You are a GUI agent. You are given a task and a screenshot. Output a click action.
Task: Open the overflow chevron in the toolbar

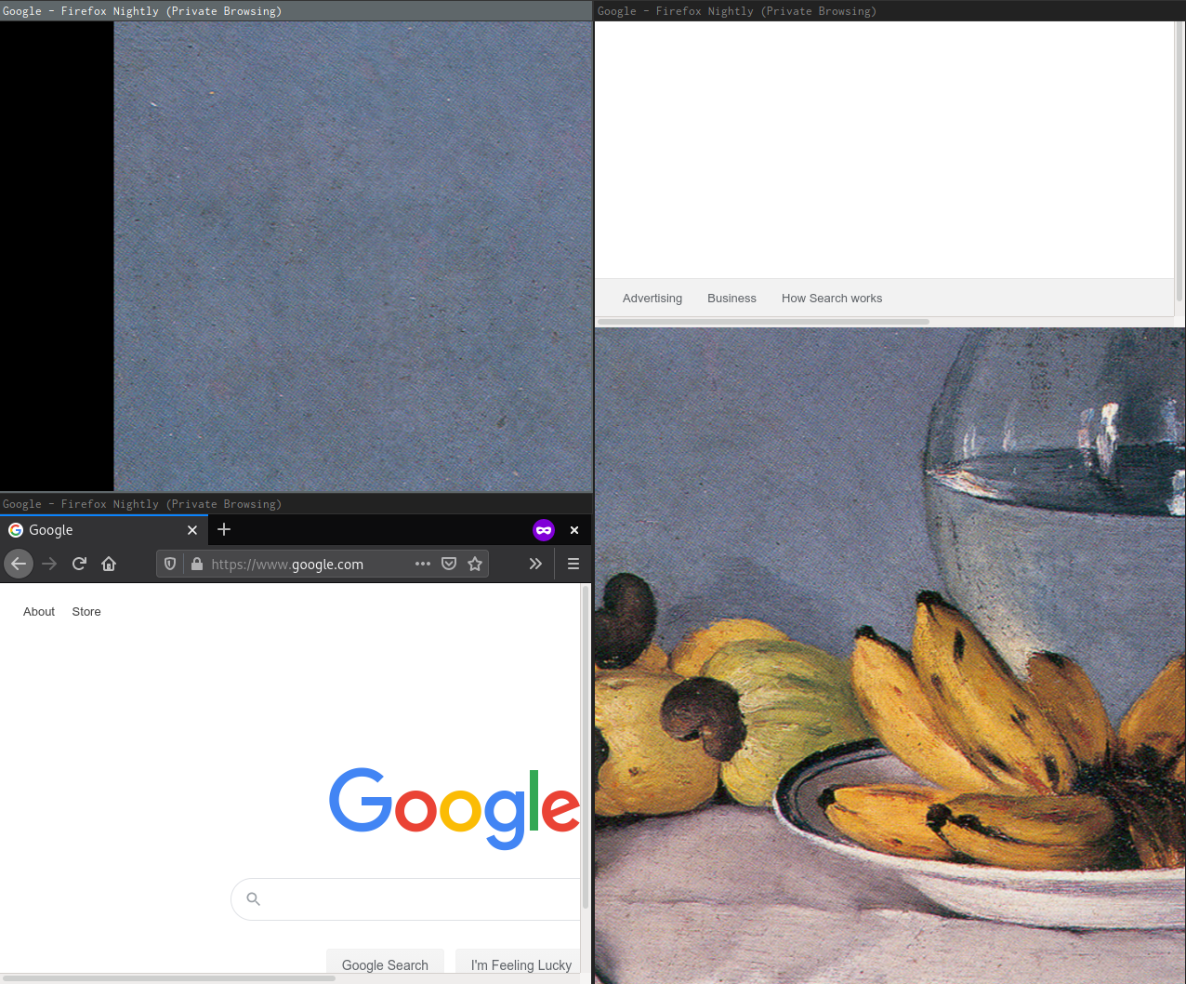535,564
